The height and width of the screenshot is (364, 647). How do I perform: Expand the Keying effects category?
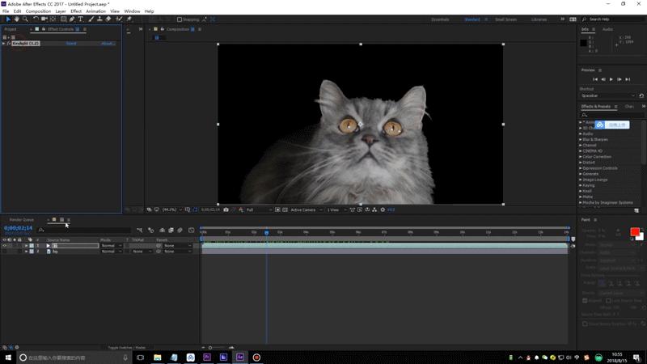[x=588, y=184]
